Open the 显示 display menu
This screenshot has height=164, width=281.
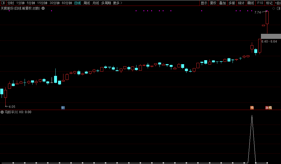[204, 3]
